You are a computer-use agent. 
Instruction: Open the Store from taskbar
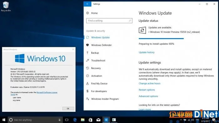(x=90, y=120)
